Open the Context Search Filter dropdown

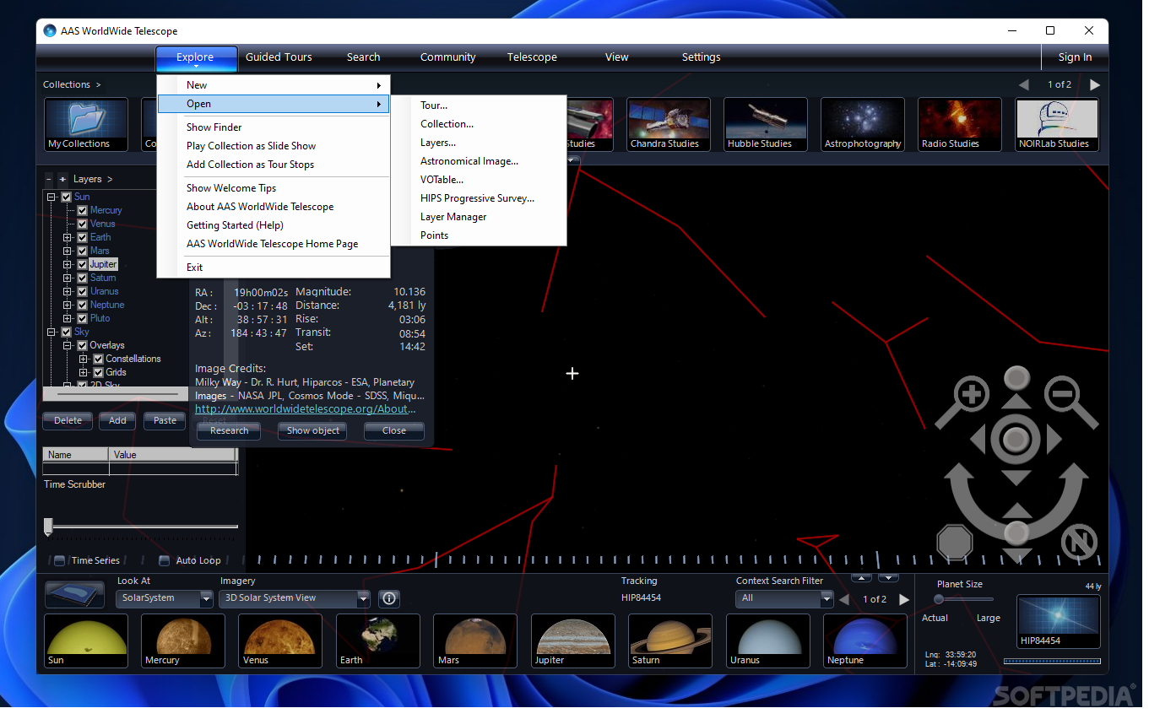(x=784, y=598)
